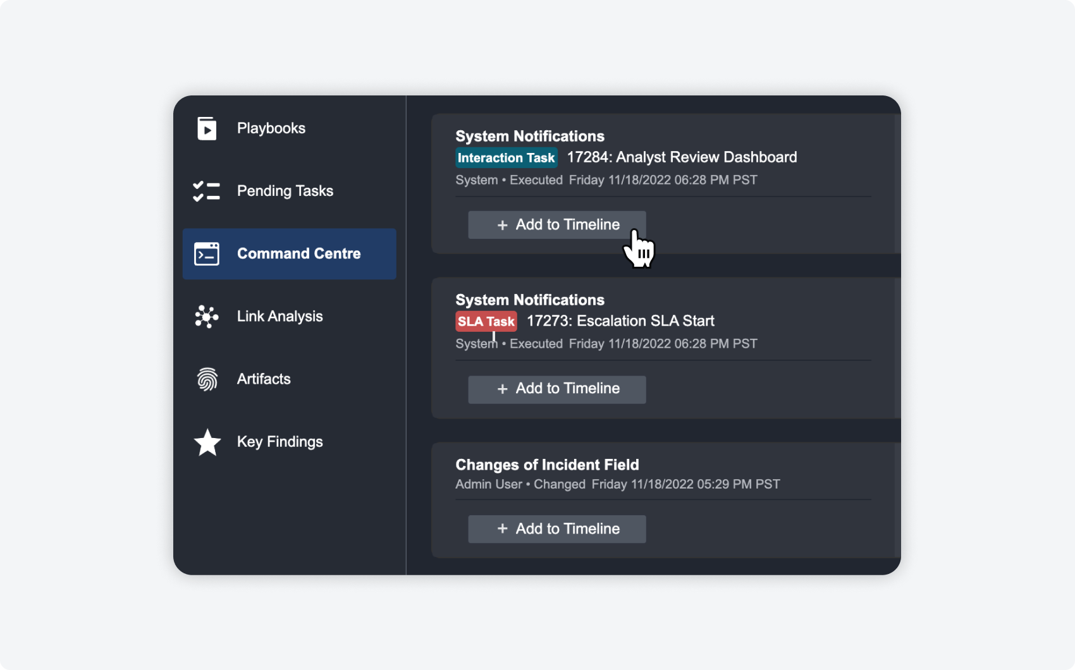Image resolution: width=1075 pixels, height=670 pixels.
Task: Add Changes of Incident Field to timeline
Action: click(556, 529)
